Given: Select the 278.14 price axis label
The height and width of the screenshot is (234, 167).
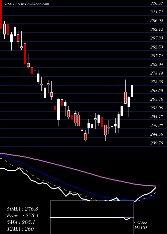Looking at the screenshot, I should click(157, 73).
